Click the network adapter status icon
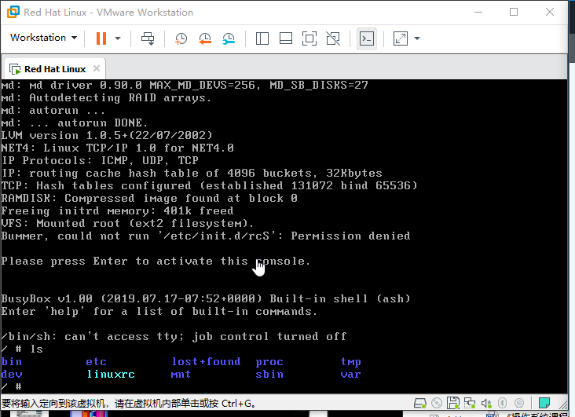This screenshot has width=575, height=417. click(x=470, y=403)
